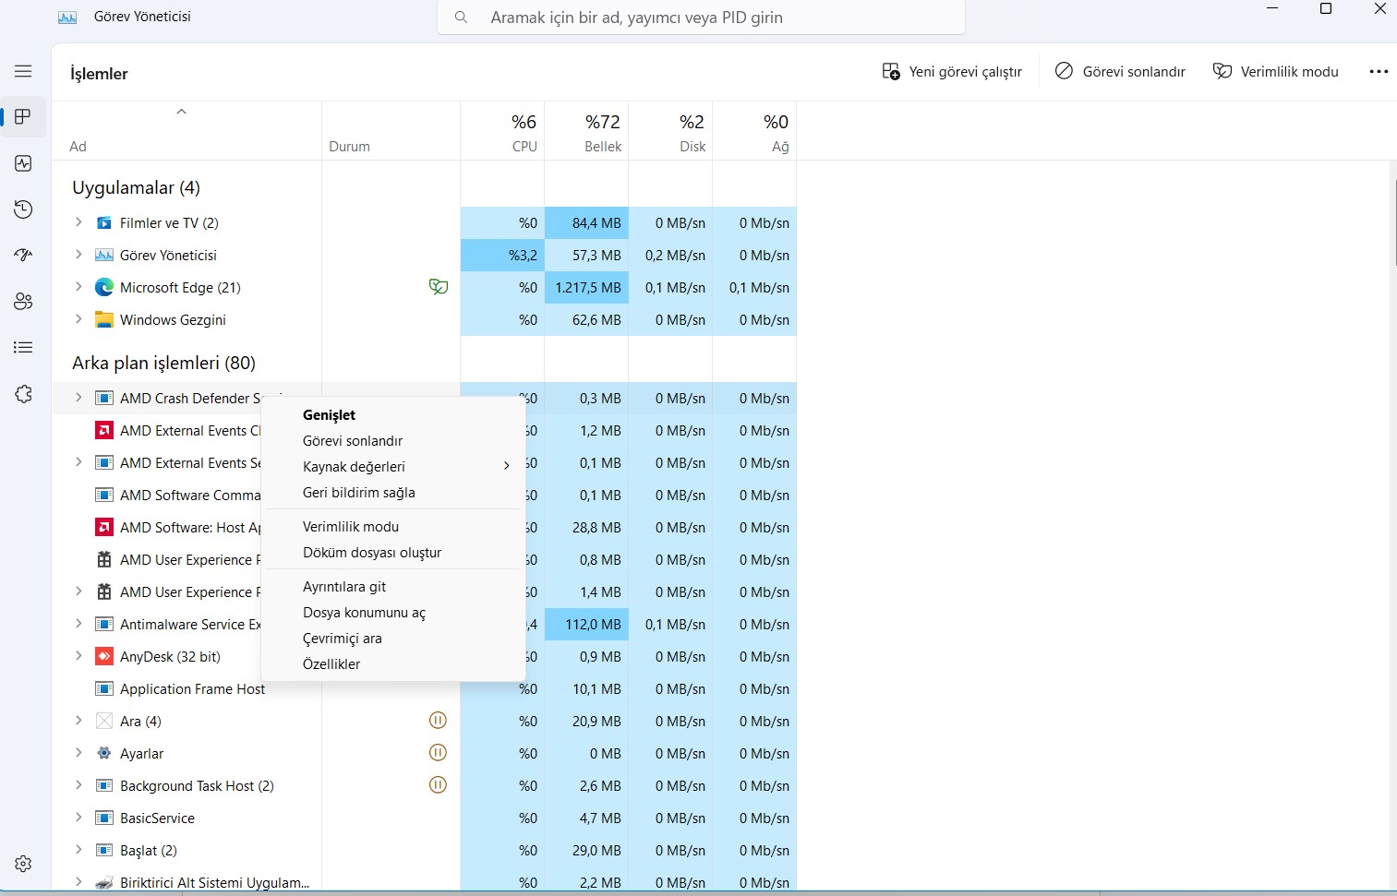
Task: Expand the Microsoft Edge (21) group
Action: click(78, 287)
